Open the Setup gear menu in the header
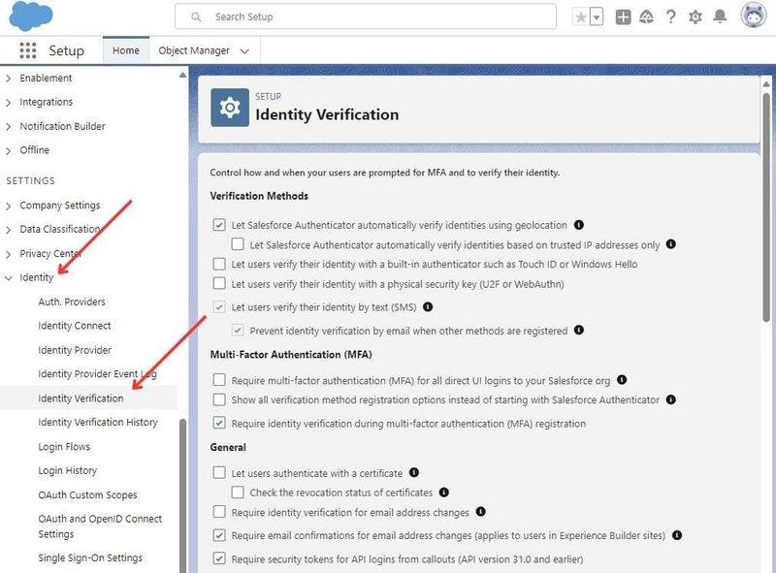 pyautogui.click(x=695, y=17)
